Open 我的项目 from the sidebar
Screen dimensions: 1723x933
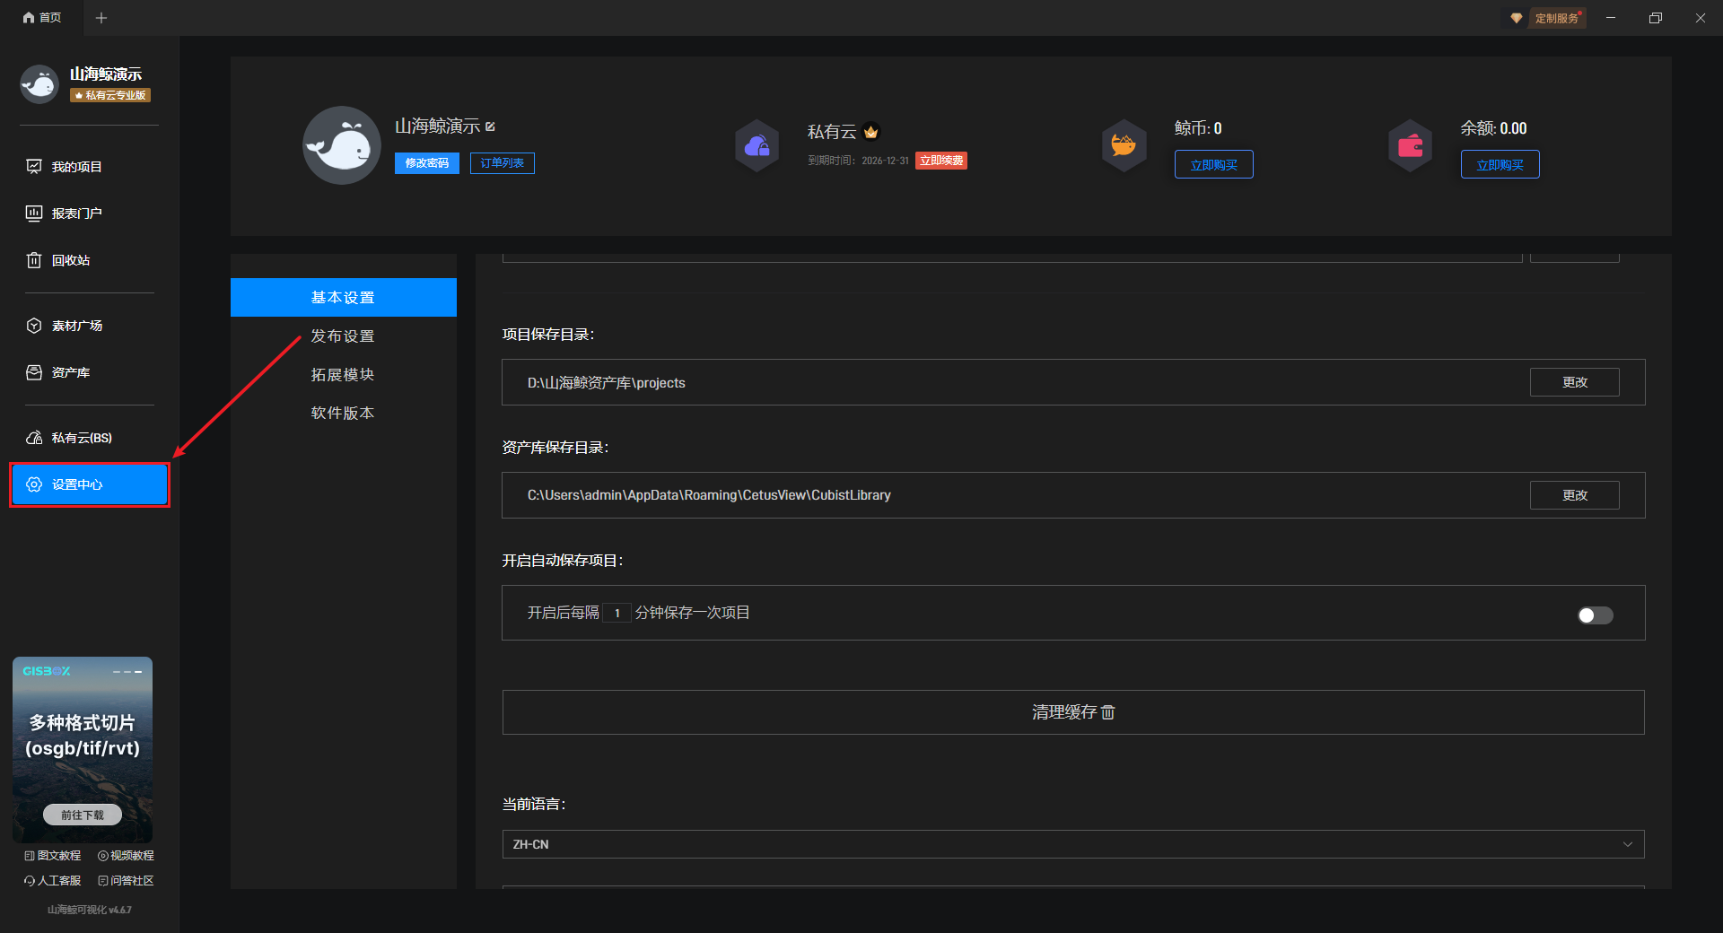(x=76, y=167)
